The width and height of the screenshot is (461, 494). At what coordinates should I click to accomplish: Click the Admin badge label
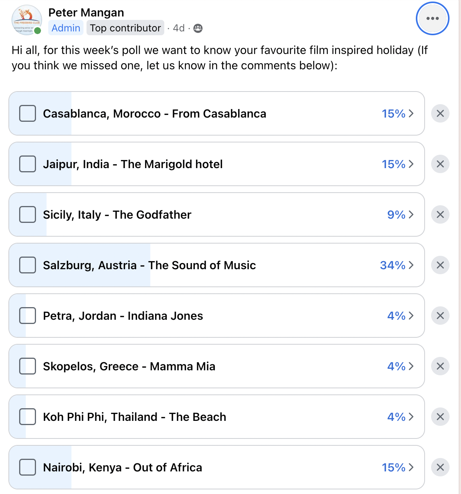pyautogui.click(x=66, y=28)
